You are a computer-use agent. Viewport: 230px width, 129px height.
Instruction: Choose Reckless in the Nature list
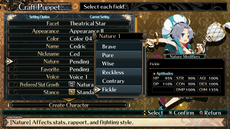point(119,73)
